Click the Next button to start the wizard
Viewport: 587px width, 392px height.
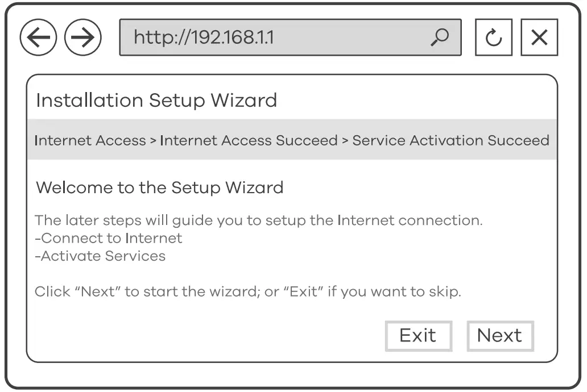pyautogui.click(x=499, y=336)
